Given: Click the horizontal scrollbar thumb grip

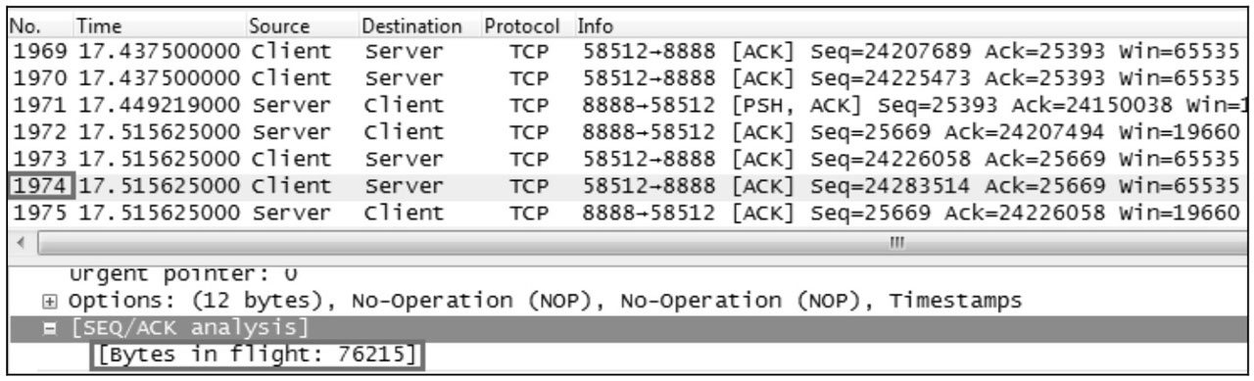Looking at the screenshot, I should [893, 239].
